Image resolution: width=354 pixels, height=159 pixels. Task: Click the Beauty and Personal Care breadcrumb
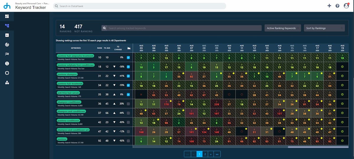29,3
